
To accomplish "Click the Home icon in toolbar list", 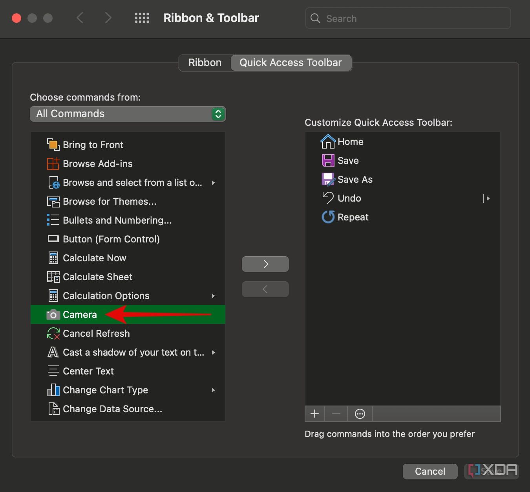I will click(x=328, y=141).
